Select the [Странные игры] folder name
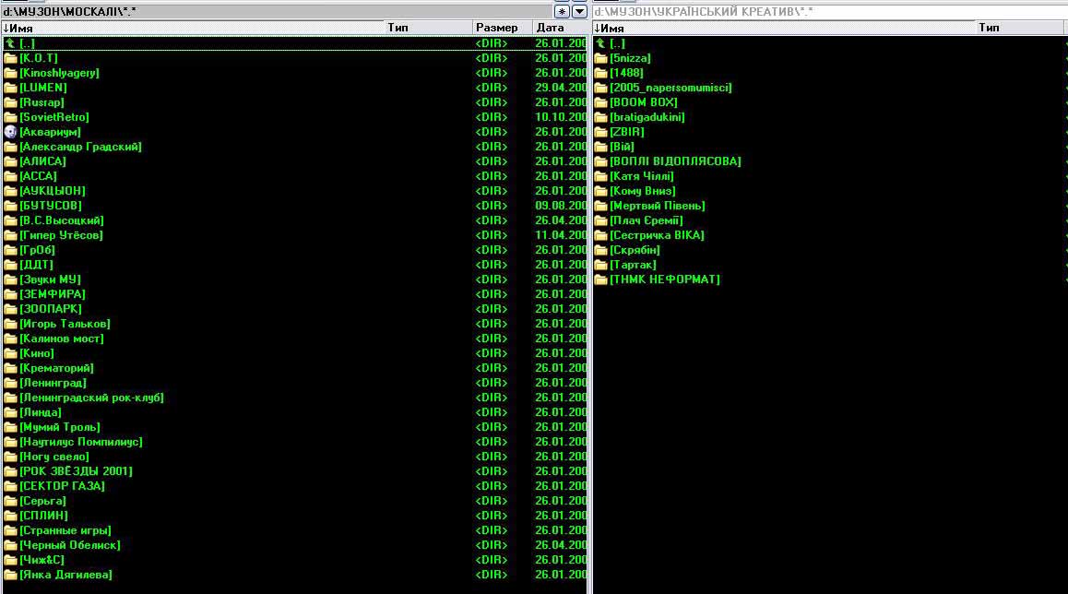The width and height of the screenshot is (1068, 594). (x=65, y=530)
